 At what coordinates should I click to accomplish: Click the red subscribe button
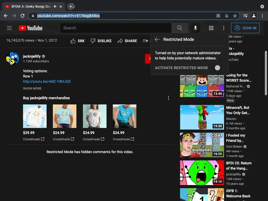[x=148, y=59]
